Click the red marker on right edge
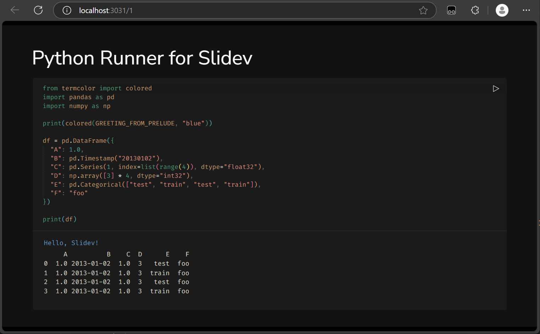The height and width of the screenshot is (334, 540). click(539, 223)
